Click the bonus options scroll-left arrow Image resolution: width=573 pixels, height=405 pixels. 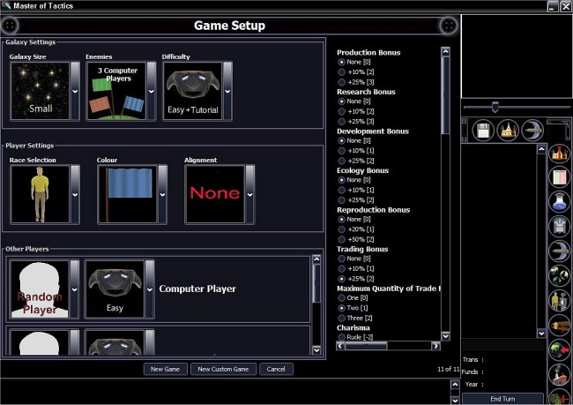click(x=340, y=346)
